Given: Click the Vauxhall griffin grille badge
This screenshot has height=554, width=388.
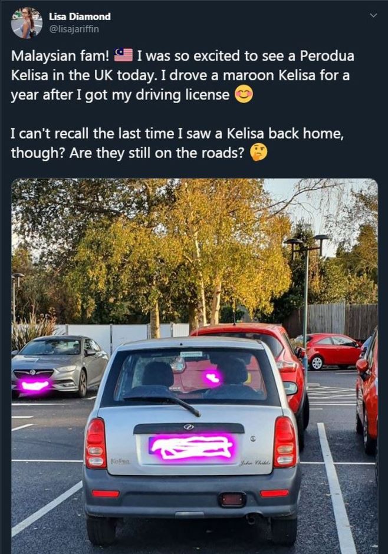Looking at the screenshot, I should pyautogui.click(x=32, y=372).
